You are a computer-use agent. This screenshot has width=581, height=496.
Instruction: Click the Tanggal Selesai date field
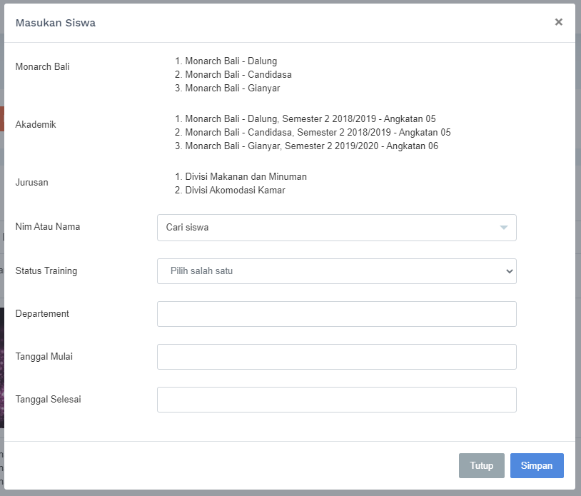336,400
